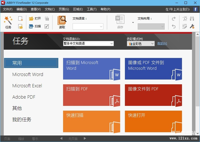Open the document layout combo box

tap(151, 27)
